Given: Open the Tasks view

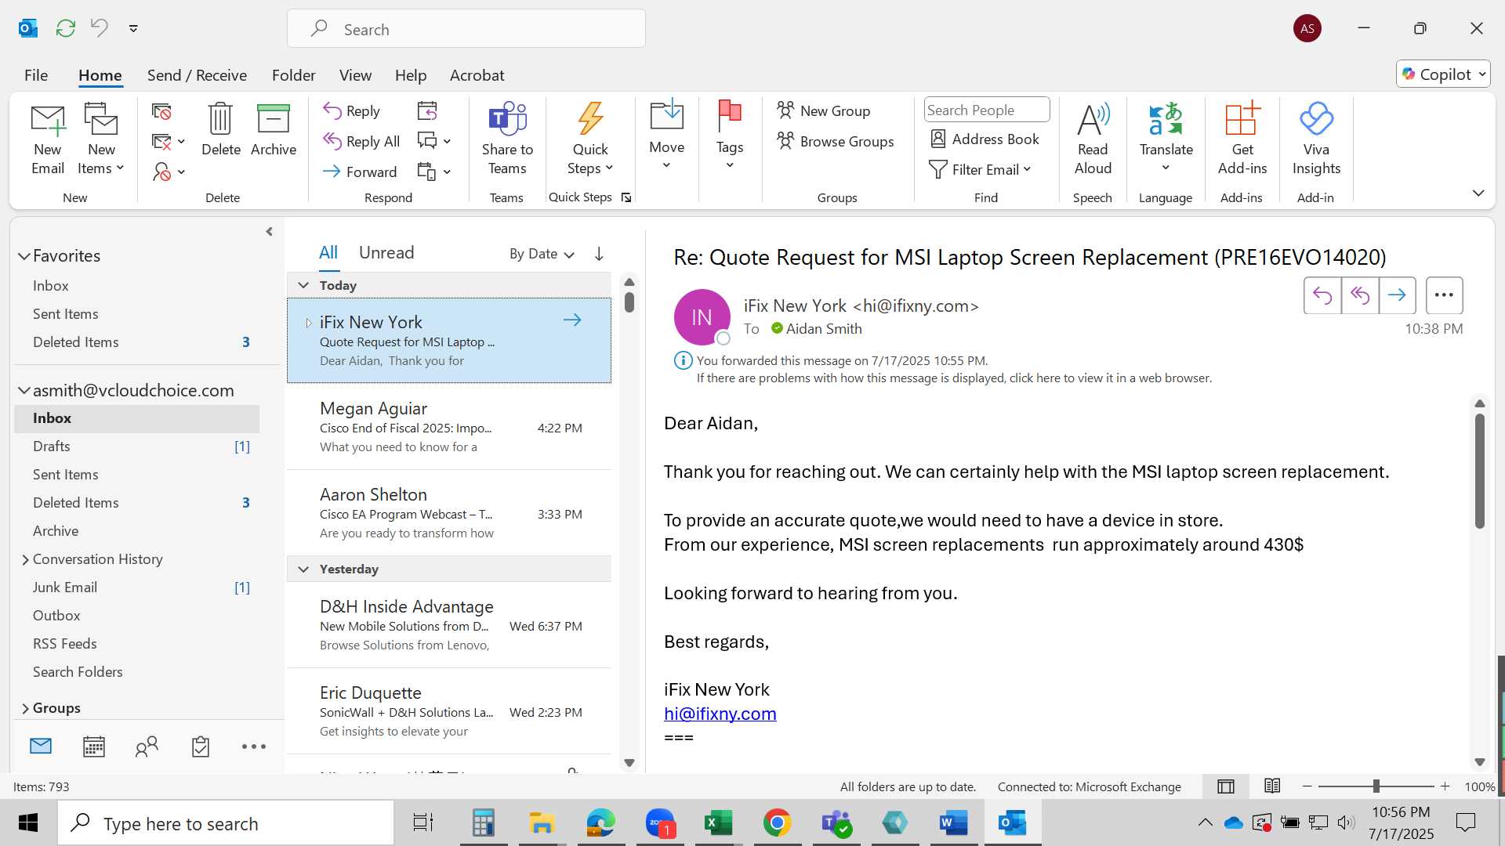Looking at the screenshot, I should click(x=201, y=747).
